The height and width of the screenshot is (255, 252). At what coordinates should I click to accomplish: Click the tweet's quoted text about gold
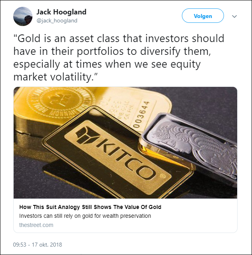pyautogui.click(x=119, y=57)
